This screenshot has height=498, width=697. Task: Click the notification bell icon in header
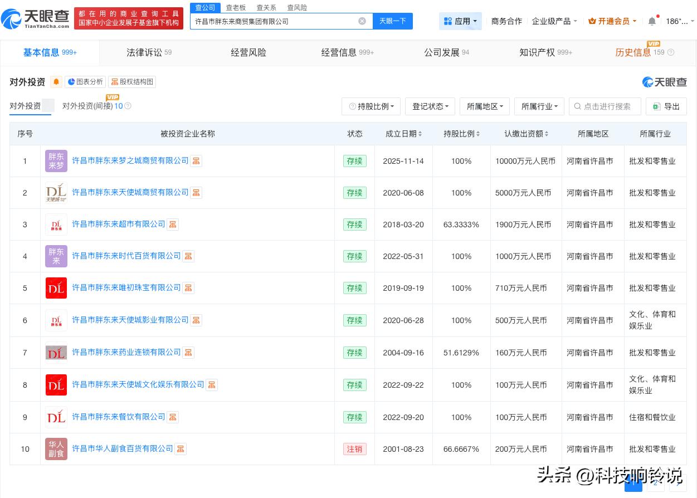(x=652, y=21)
